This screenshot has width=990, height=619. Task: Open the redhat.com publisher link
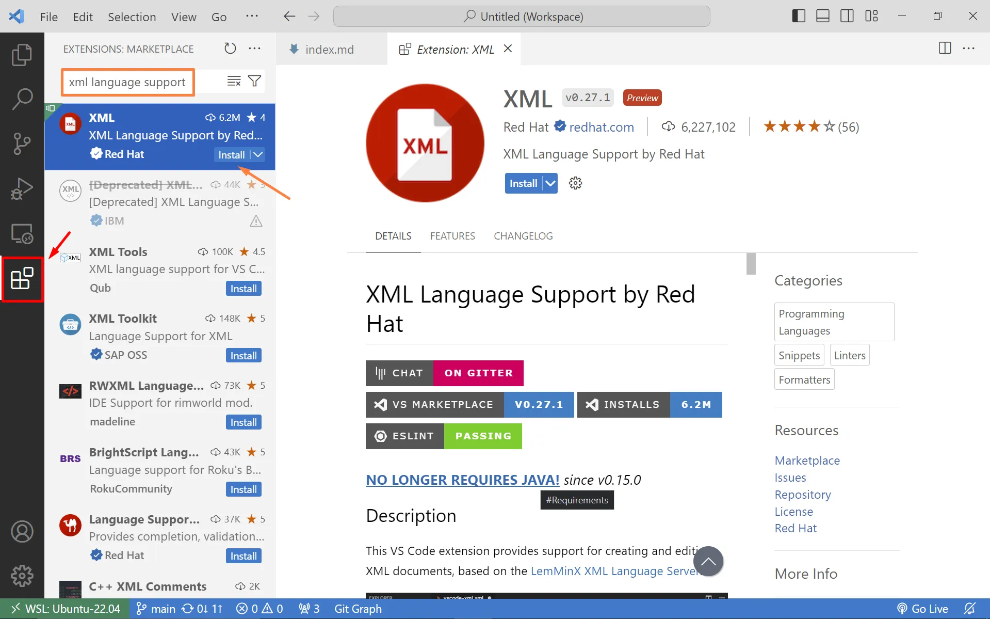(x=601, y=127)
